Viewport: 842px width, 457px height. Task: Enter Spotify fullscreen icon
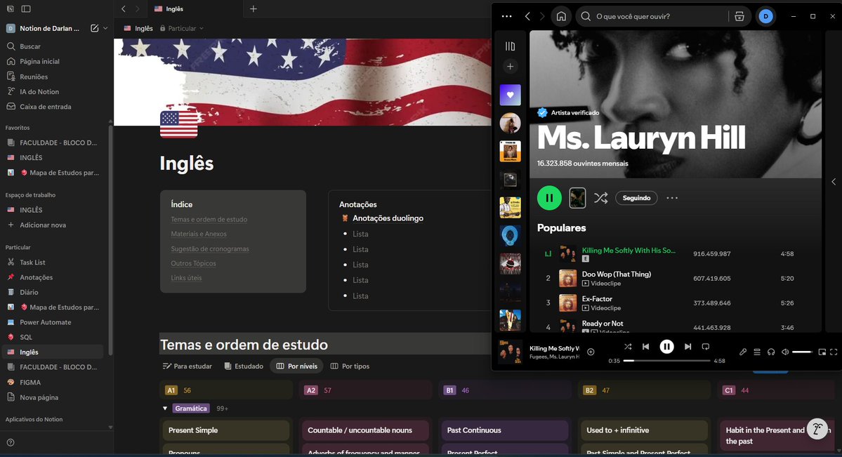[x=834, y=352]
